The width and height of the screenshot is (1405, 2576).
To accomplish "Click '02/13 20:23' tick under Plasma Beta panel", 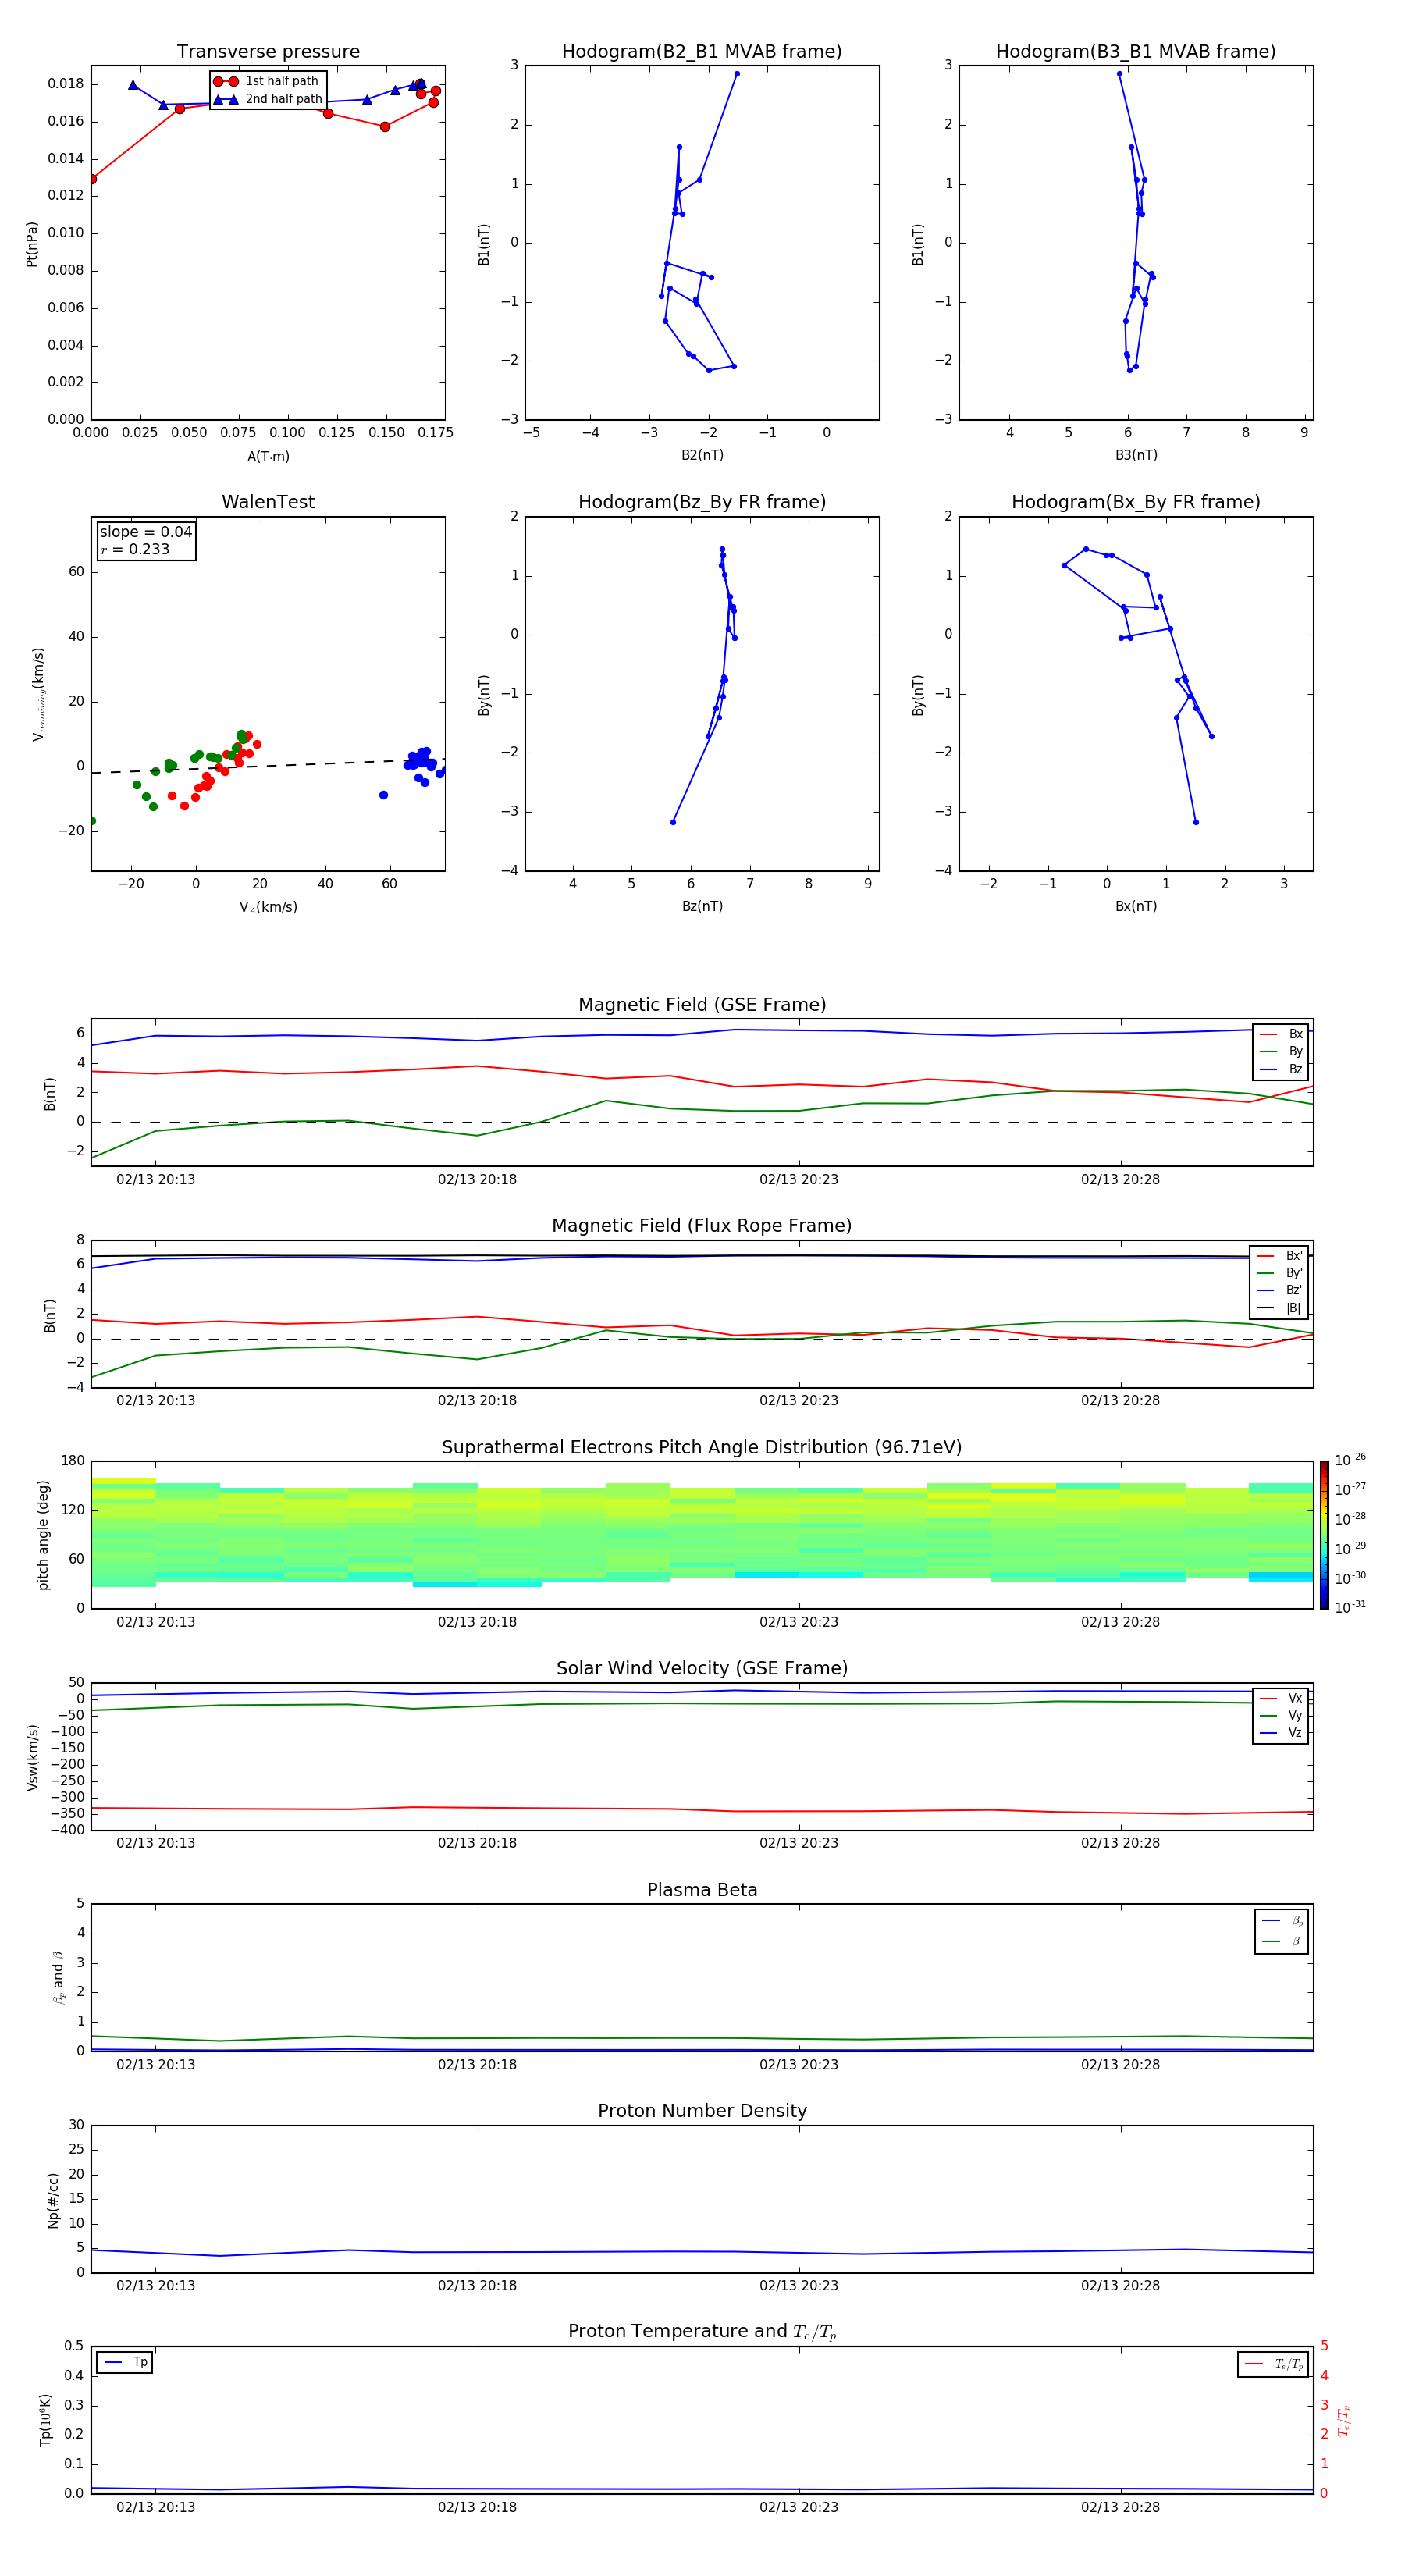I will [798, 2065].
